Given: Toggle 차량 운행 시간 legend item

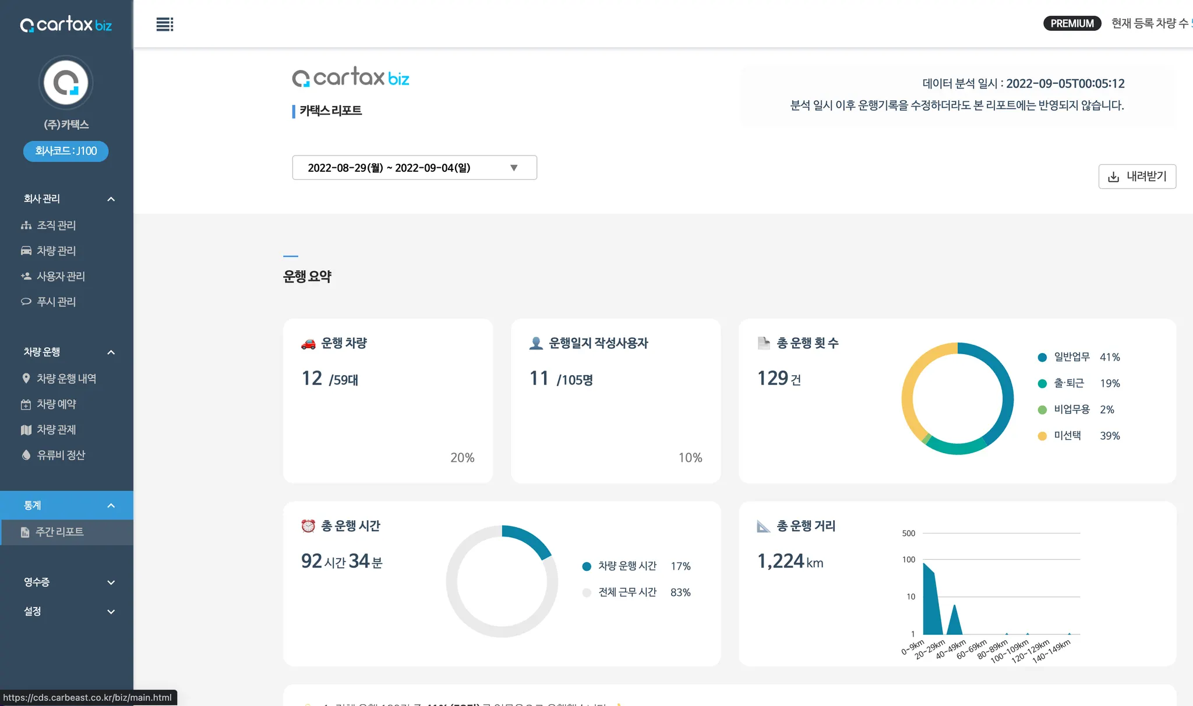Looking at the screenshot, I should pyautogui.click(x=626, y=566).
